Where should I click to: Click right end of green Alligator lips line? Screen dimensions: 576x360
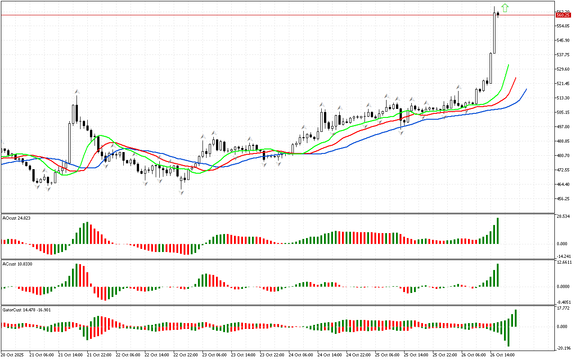(x=508, y=65)
